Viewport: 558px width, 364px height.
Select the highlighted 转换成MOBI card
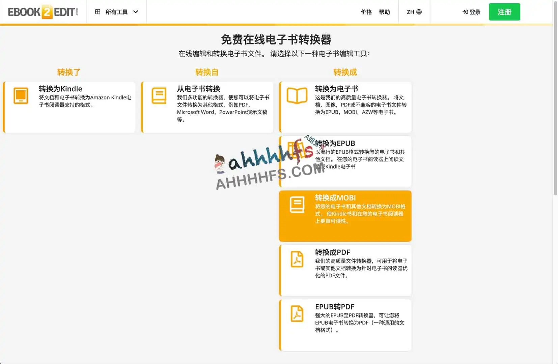coord(345,216)
